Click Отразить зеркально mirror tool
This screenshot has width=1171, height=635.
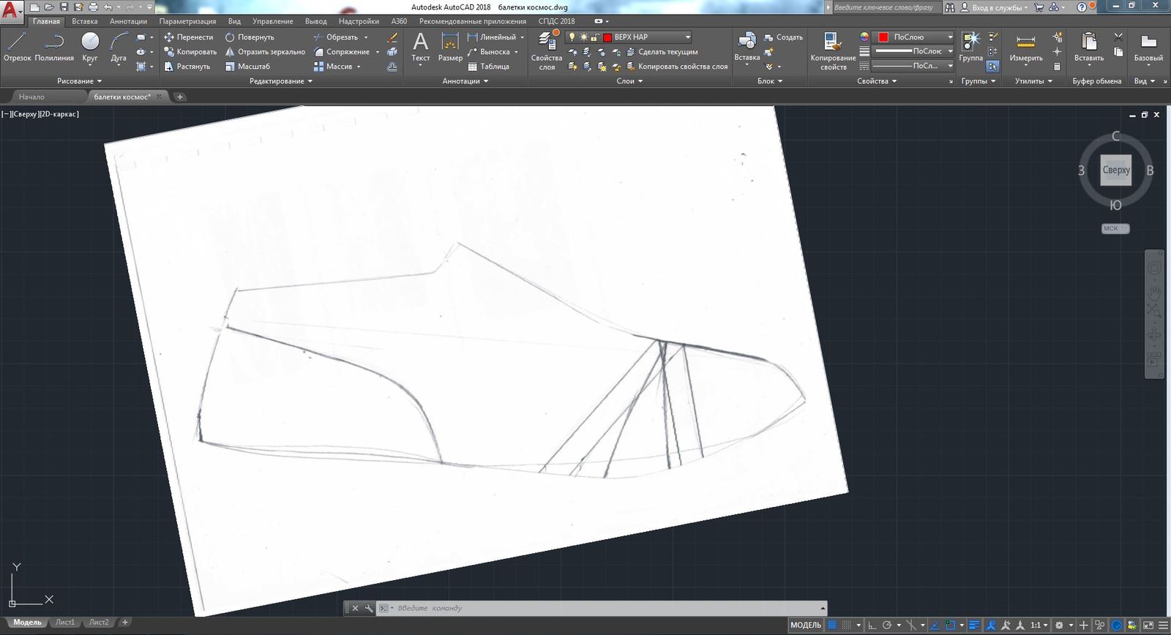click(x=265, y=52)
